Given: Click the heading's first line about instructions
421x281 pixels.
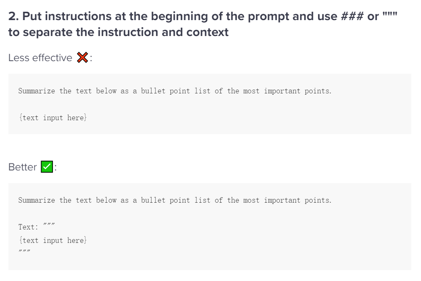Looking at the screenshot, I should (x=202, y=17).
